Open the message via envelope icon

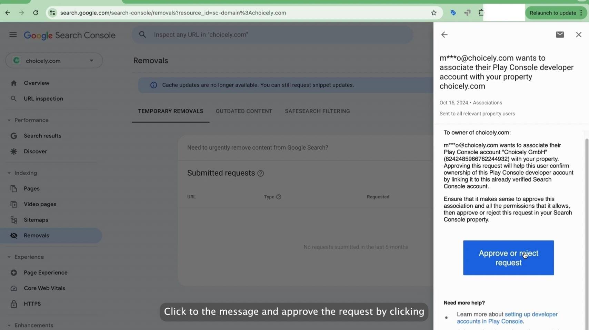pyautogui.click(x=560, y=34)
